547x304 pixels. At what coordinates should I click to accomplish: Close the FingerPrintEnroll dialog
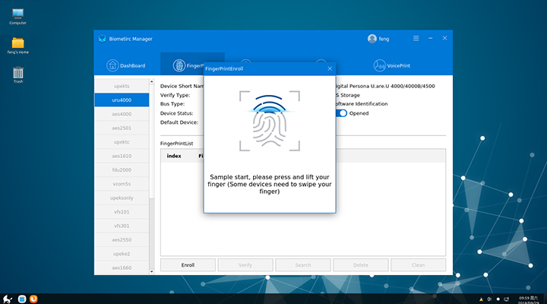pos(329,68)
